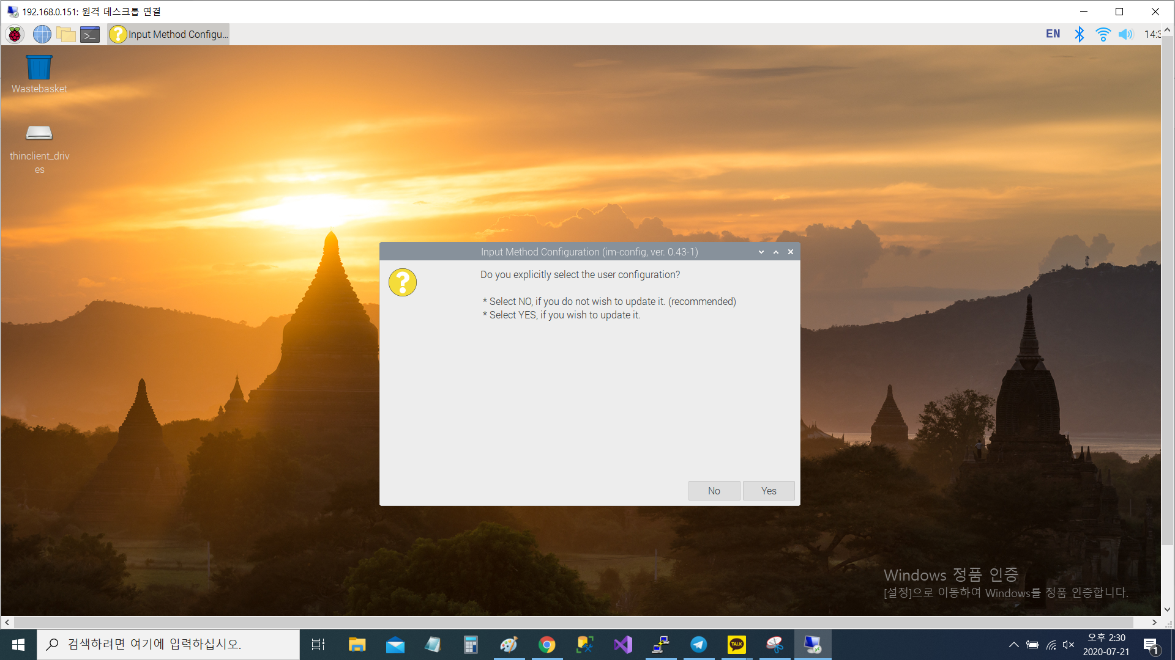Click the horizontal scrollbar right arrow
The width and height of the screenshot is (1175, 660).
click(1154, 622)
